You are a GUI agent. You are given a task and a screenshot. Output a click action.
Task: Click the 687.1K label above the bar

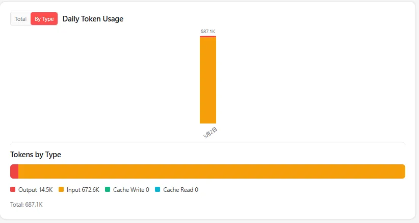(208, 32)
